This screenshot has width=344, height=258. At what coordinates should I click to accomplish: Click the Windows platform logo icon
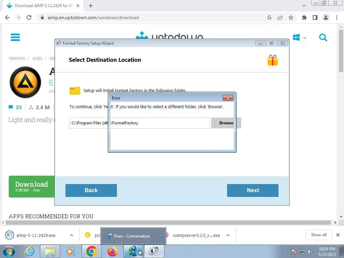point(296,37)
